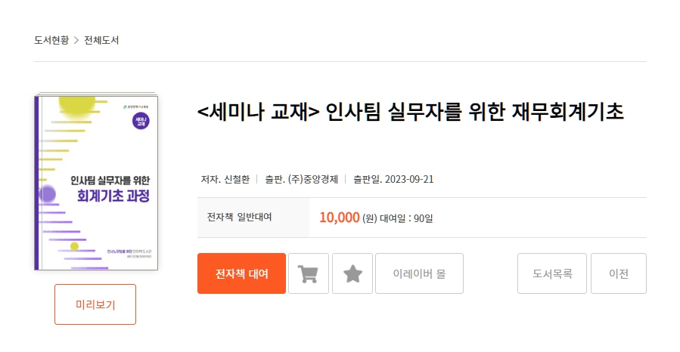Click the 대여일 : 90일 rental period text
This screenshot has width=680, height=352.
click(x=406, y=218)
